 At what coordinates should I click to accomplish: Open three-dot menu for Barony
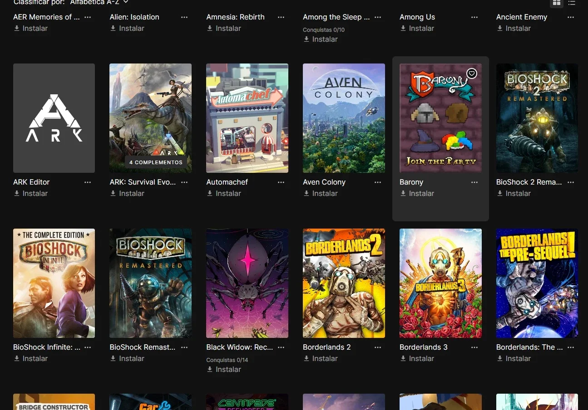(474, 182)
